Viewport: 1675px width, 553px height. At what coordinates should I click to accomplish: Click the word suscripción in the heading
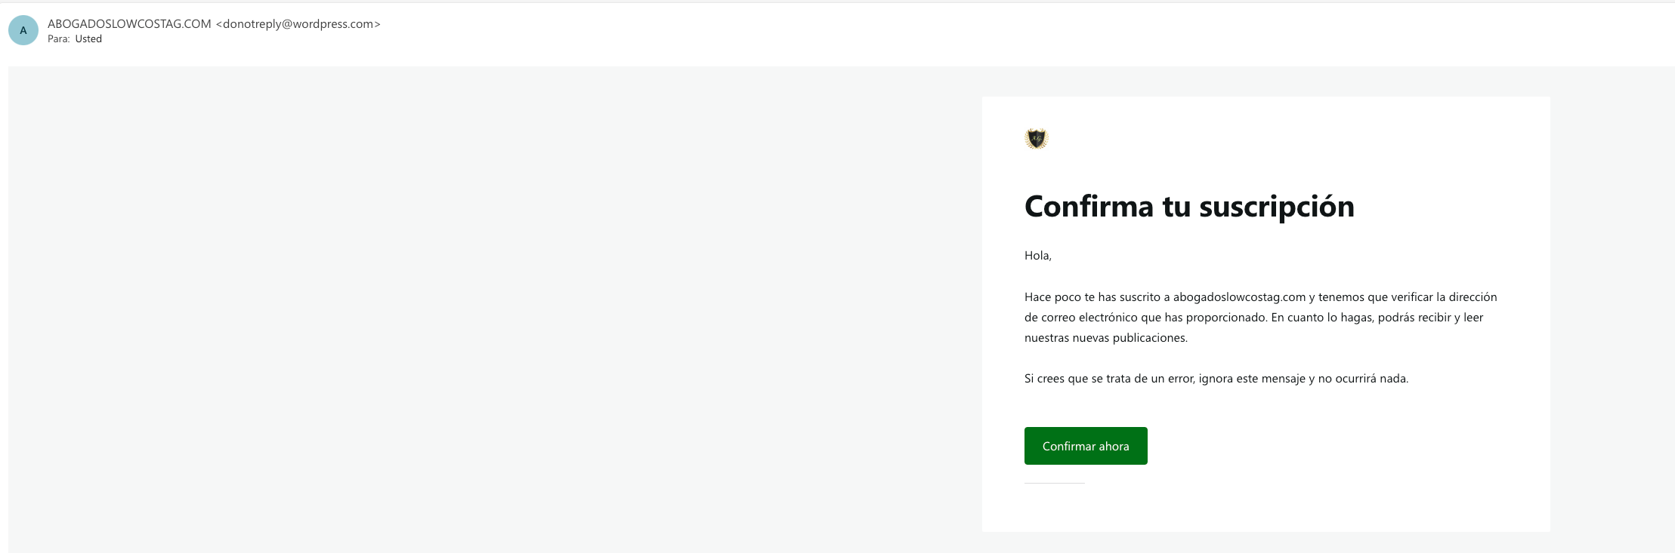click(x=1277, y=207)
